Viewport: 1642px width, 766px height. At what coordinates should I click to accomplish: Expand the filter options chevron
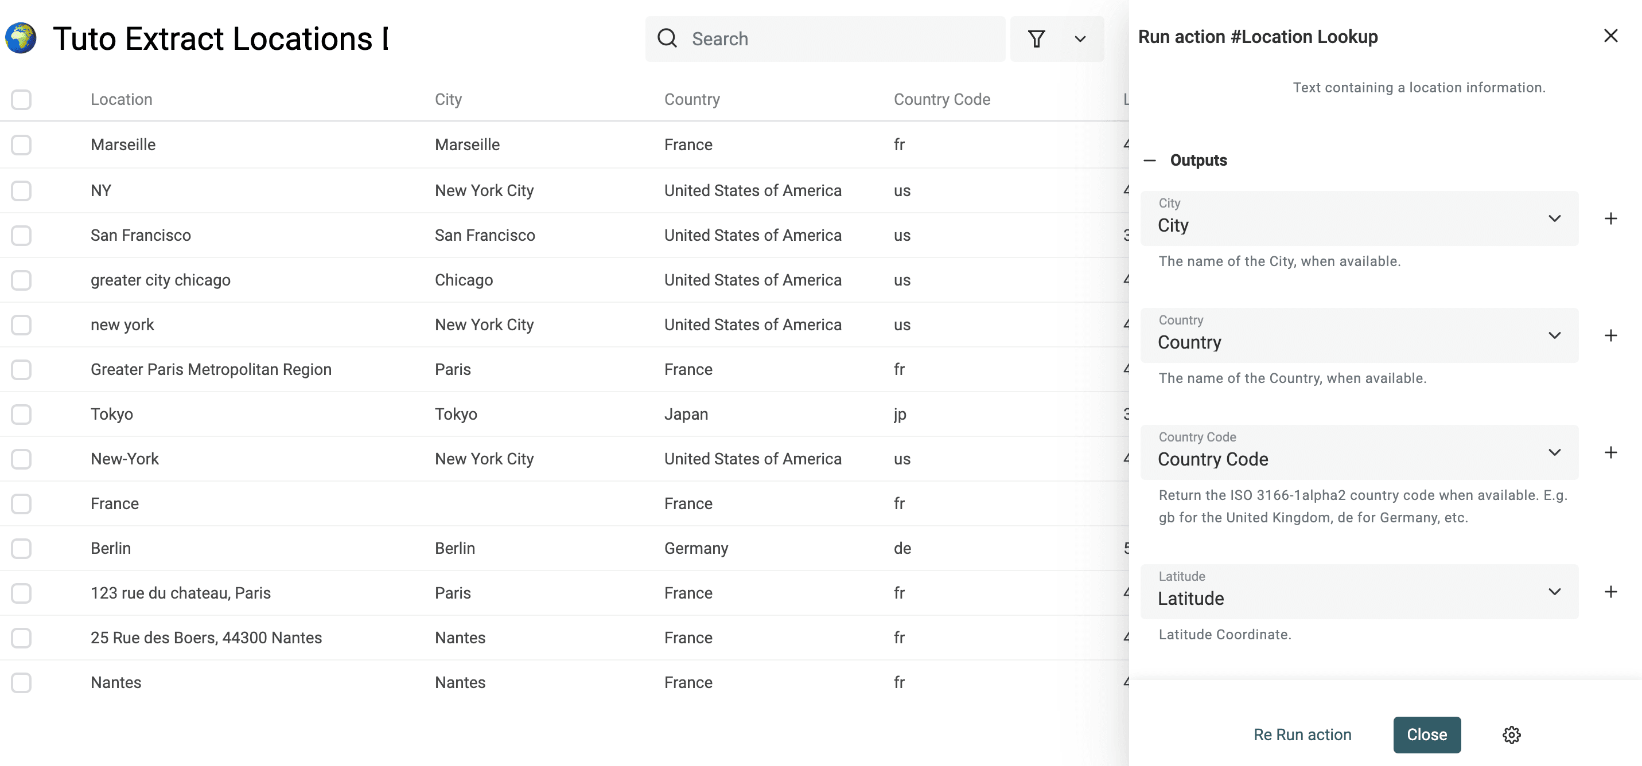pos(1080,39)
